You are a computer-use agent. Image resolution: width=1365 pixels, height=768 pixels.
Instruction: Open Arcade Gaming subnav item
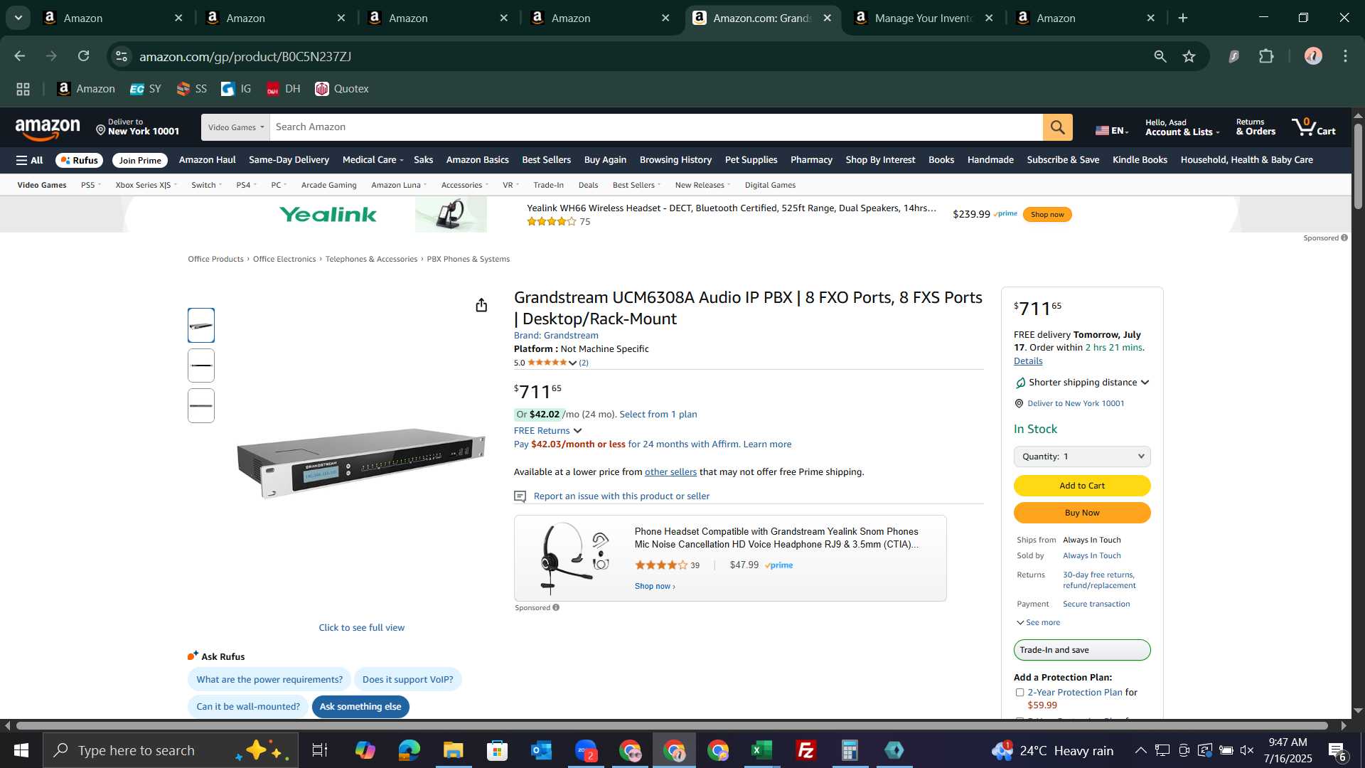(328, 185)
